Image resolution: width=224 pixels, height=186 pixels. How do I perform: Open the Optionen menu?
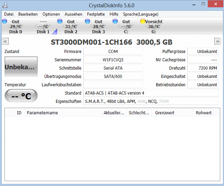[51, 14]
